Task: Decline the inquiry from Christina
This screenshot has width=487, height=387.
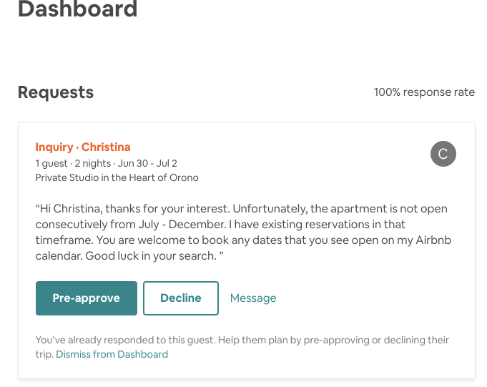Action: pos(180,298)
